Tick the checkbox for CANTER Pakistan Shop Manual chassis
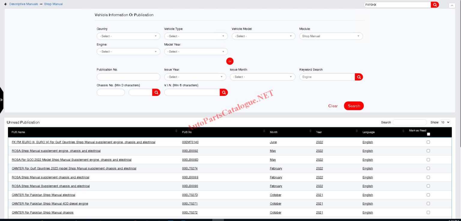The height and width of the screenshot is (221, 461). (x=428, y=212)
